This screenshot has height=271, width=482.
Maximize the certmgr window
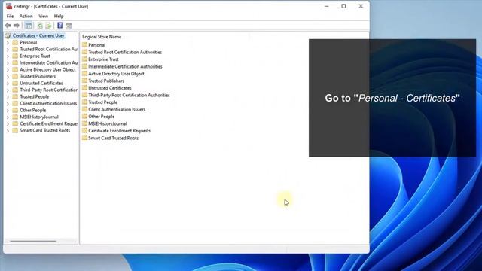pyautogui.click(x=343, y=6)
